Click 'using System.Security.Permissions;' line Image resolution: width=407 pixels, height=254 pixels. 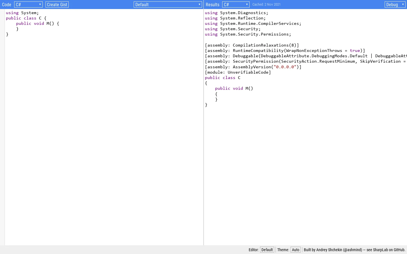(248, 34)
